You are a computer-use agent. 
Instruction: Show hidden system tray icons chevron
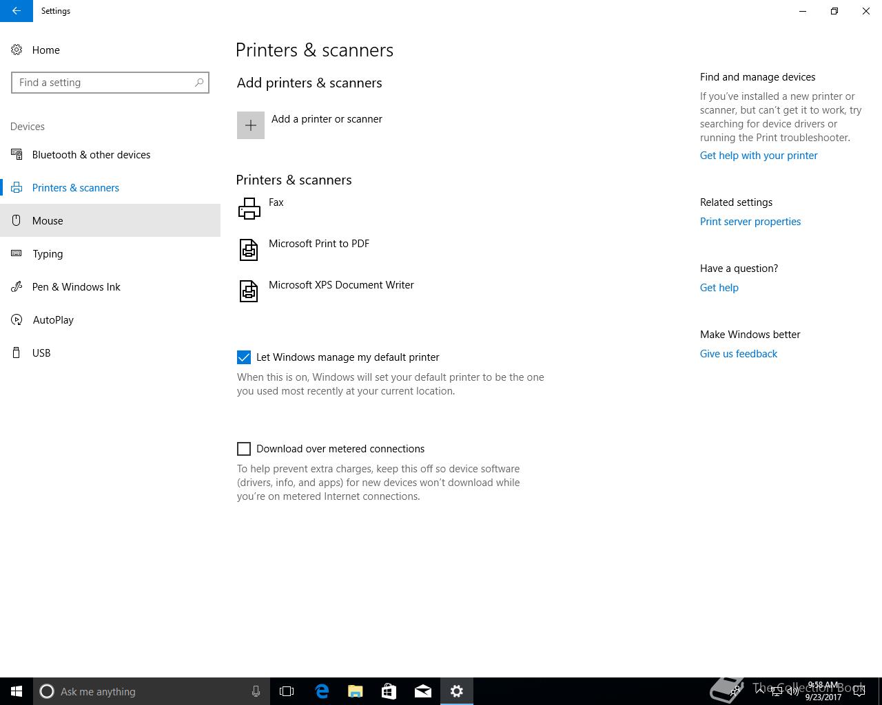(x=760, y=691)
